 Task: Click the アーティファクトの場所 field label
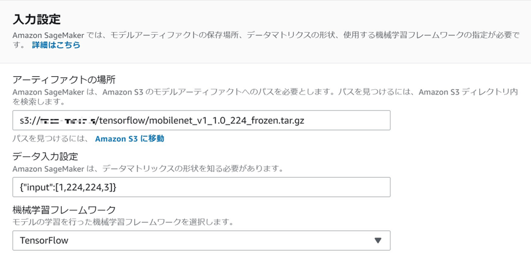64,79
